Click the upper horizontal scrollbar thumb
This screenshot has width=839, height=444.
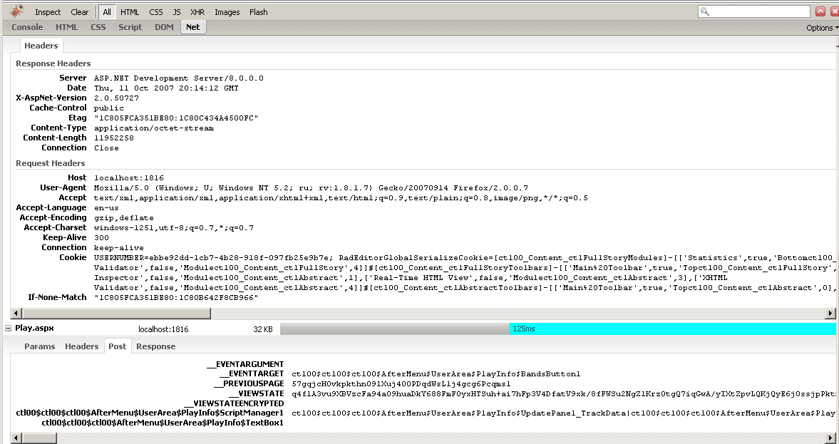click(115, 314)
